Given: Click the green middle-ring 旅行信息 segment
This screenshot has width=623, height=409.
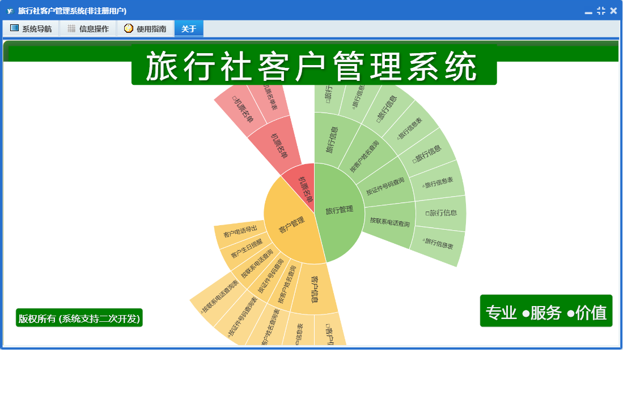Looking at the screenshot, I should pyautogui.click(x=332, y=140).
